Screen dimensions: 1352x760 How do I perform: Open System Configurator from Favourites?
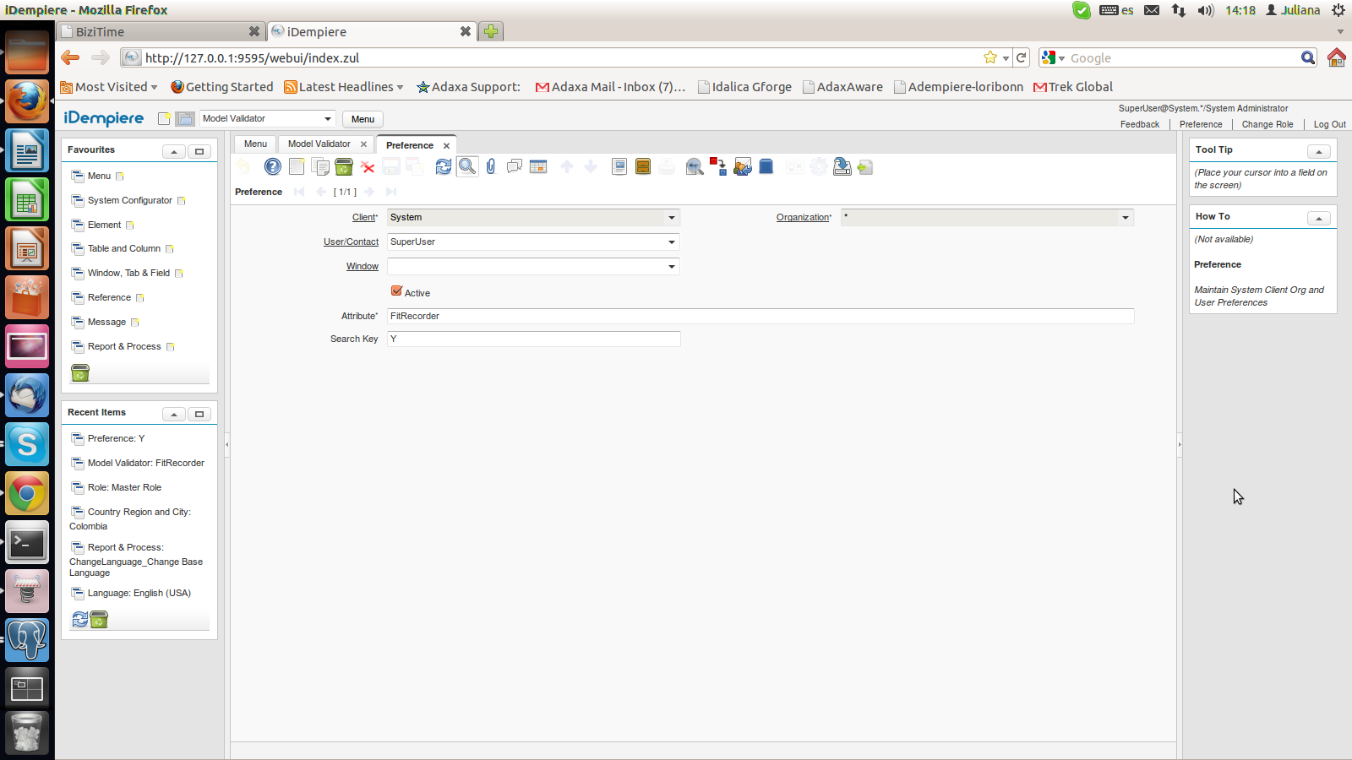129,201
